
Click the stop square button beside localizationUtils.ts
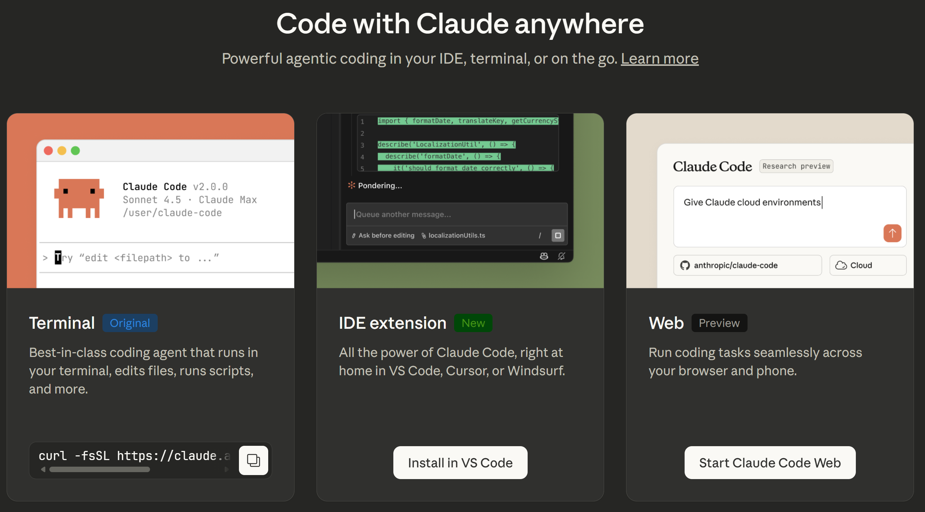pyautogui.click(x=558, y=235)
